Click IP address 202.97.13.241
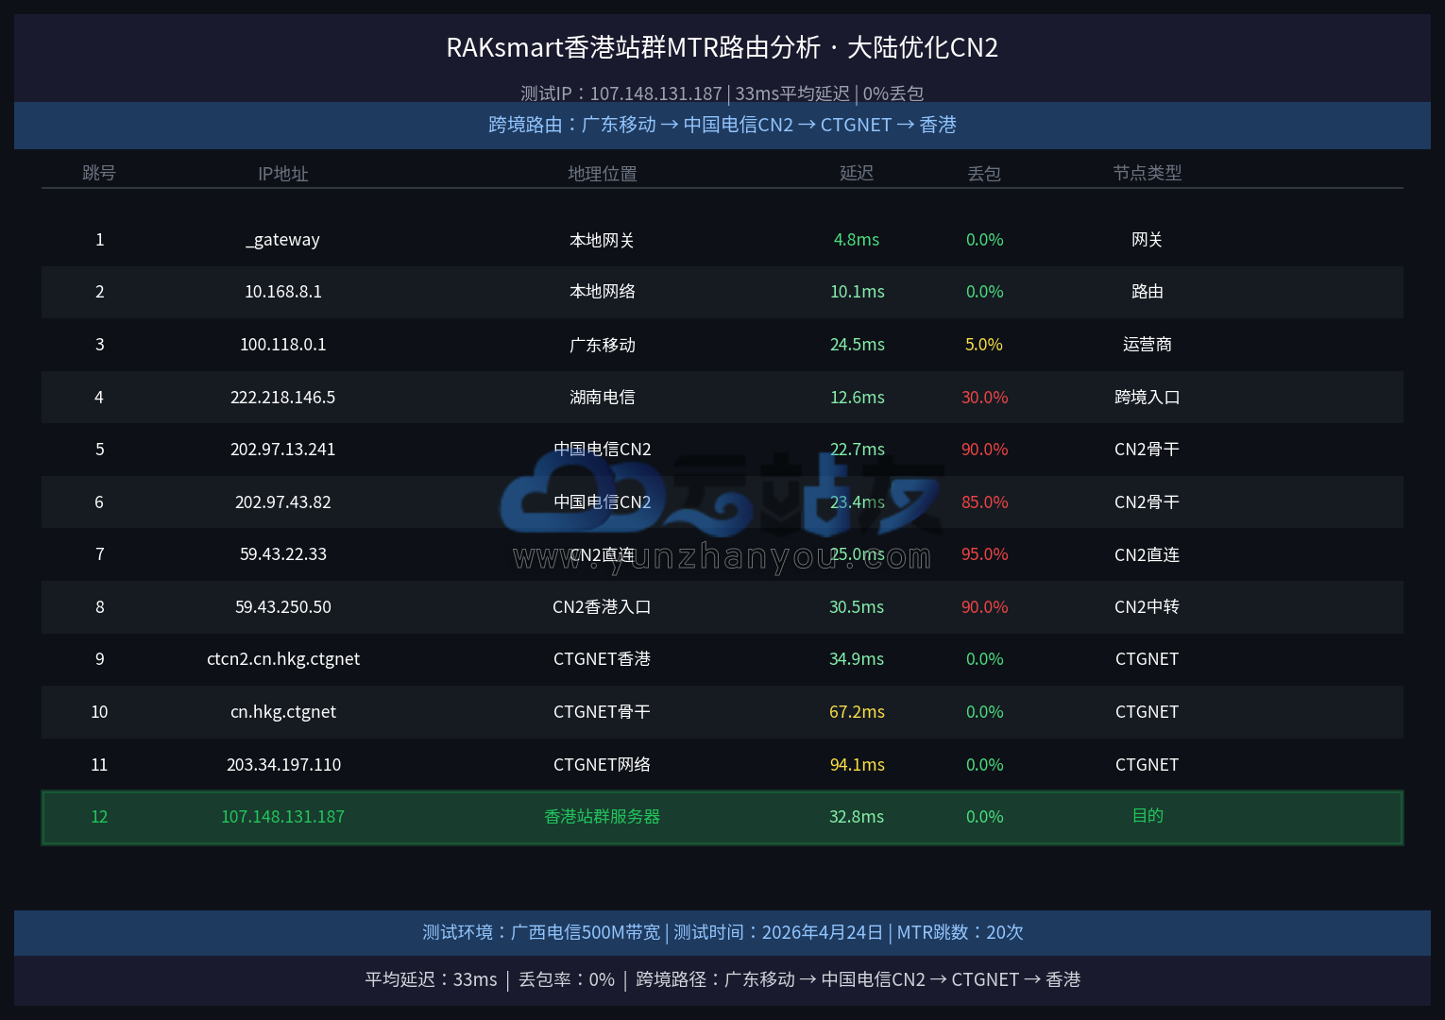Screen dimensions: 1445x1020 [282, 450]
